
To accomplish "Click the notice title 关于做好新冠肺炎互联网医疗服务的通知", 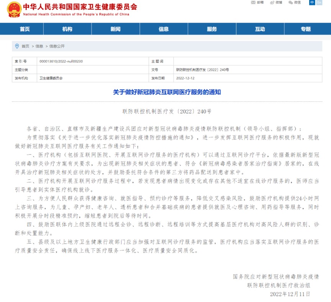I will (167, 92).
